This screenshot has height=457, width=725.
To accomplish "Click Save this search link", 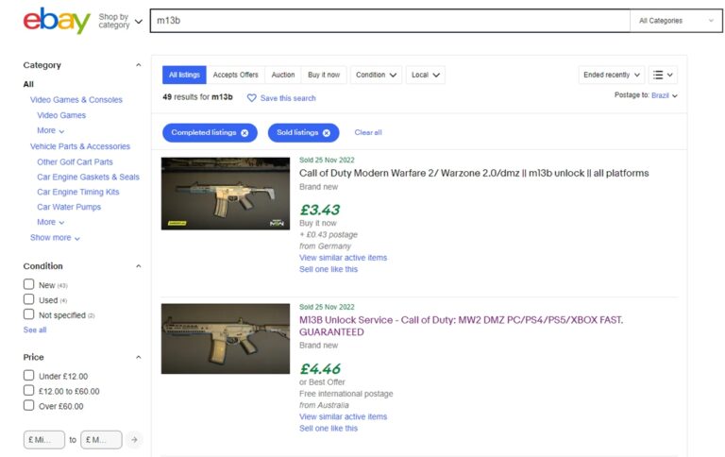I will [x=288, y=98].
